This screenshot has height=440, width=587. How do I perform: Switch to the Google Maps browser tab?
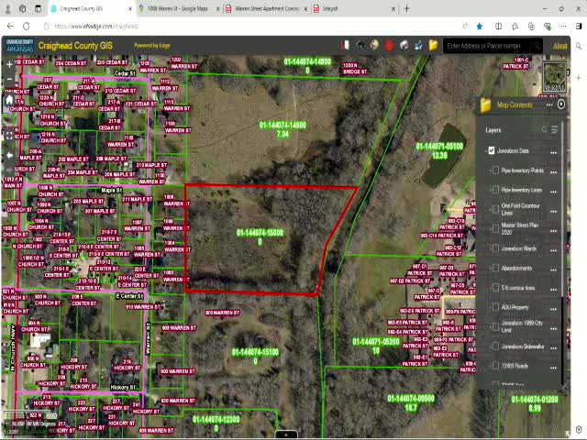179,8
